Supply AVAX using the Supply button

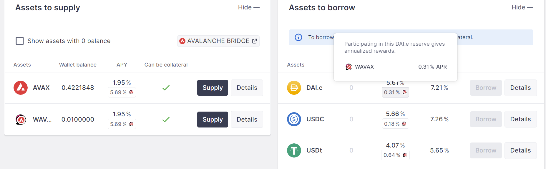[x=213, y=88]
